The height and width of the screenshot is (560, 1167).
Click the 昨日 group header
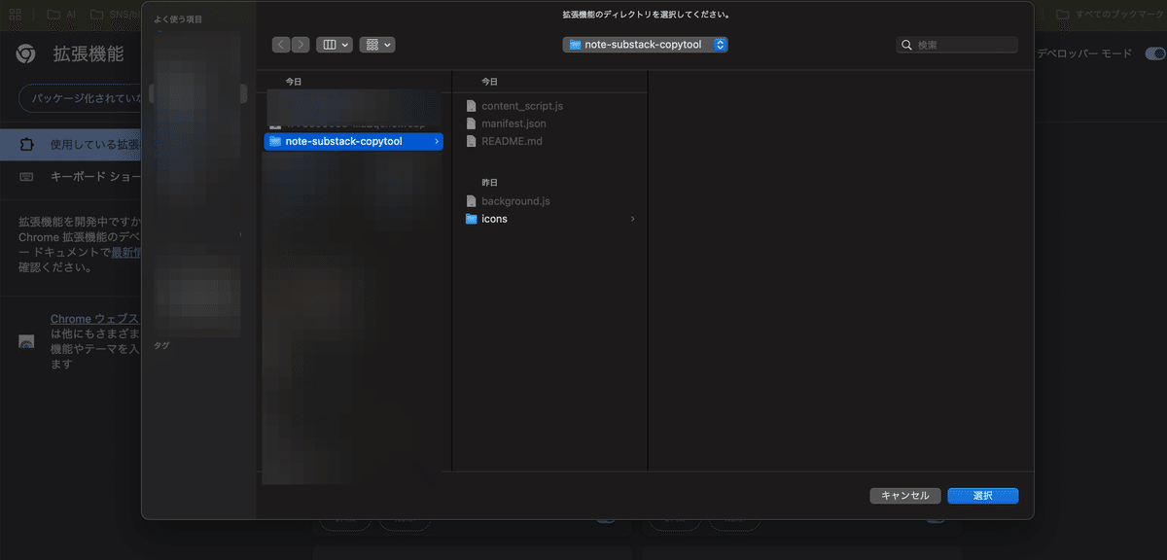[x=490, y=182]
